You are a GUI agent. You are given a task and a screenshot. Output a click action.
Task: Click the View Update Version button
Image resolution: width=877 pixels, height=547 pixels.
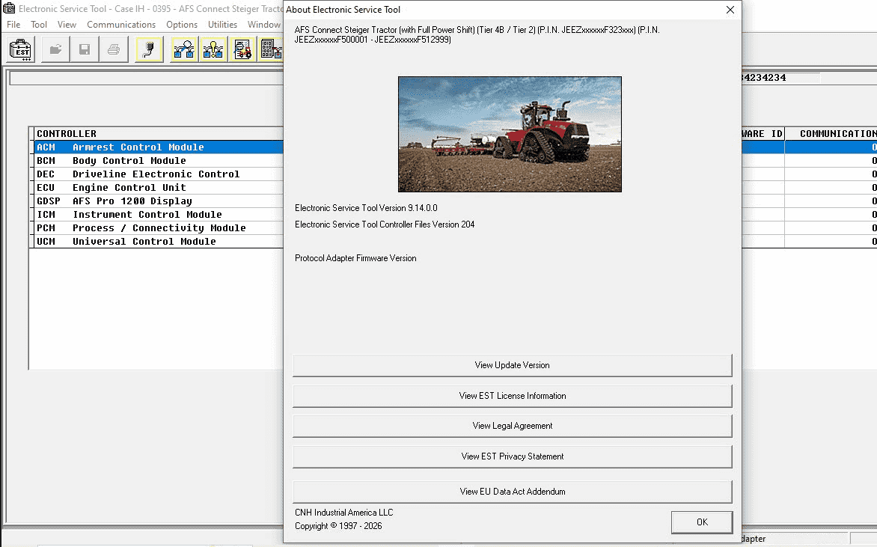click(512, 365)
